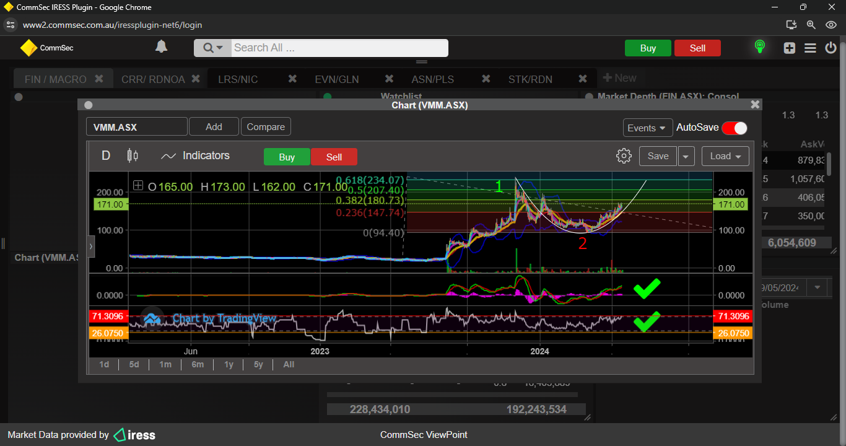Screen dimensions: 846x446
Task: Click the Chrome eye tracking icon
Action: point(831,25)
